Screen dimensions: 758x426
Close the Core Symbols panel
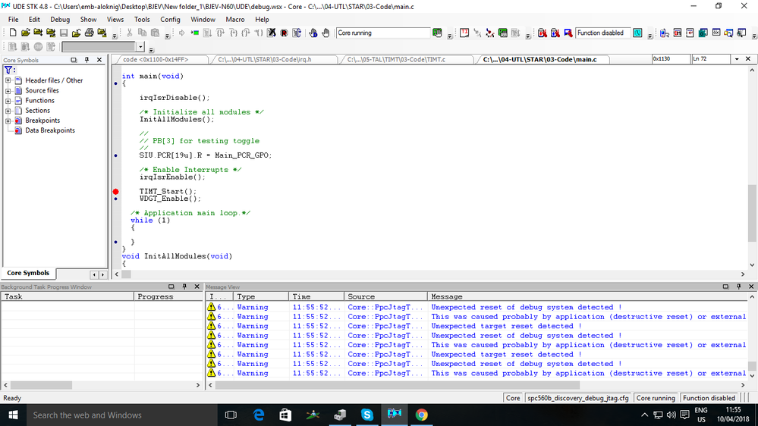tap(99, 60)
